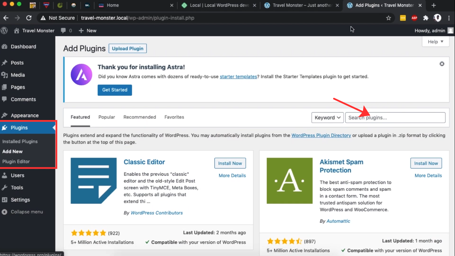This screenshot has width=455, height=256.
Task: View More Details for Akismet Spam Protection
Action: pyautogui.click(x=428, y=175)
